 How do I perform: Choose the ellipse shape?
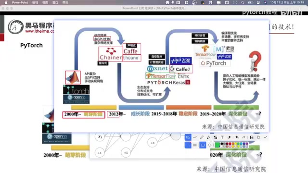[x=210, y=145]
